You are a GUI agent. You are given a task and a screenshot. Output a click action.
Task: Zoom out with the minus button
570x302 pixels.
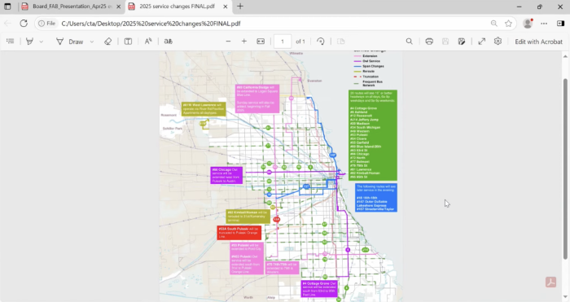[x=228, y=42]
